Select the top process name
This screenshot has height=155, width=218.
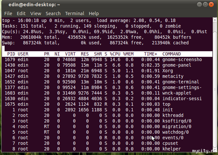click(x=166, y=104)
